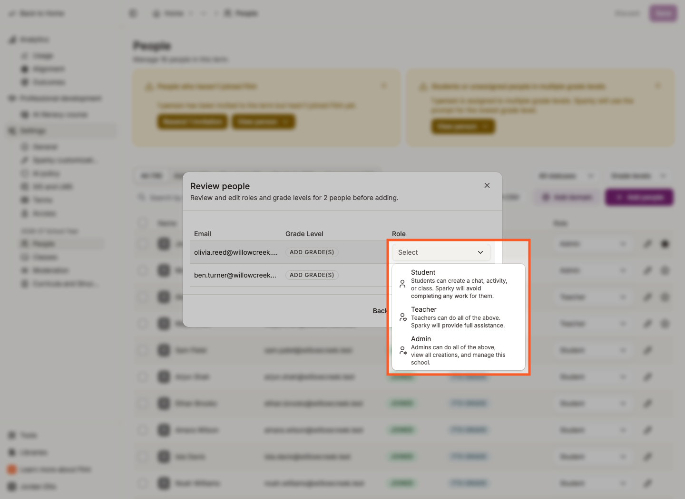Click the Grade Level column header
The image size is (685, 499).
[x=304, y=234]
